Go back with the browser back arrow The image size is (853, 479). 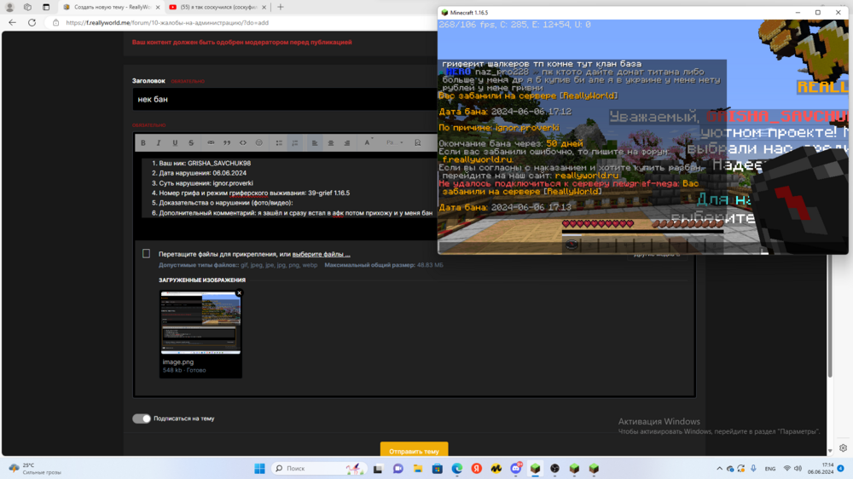click(x=13, y=23)
